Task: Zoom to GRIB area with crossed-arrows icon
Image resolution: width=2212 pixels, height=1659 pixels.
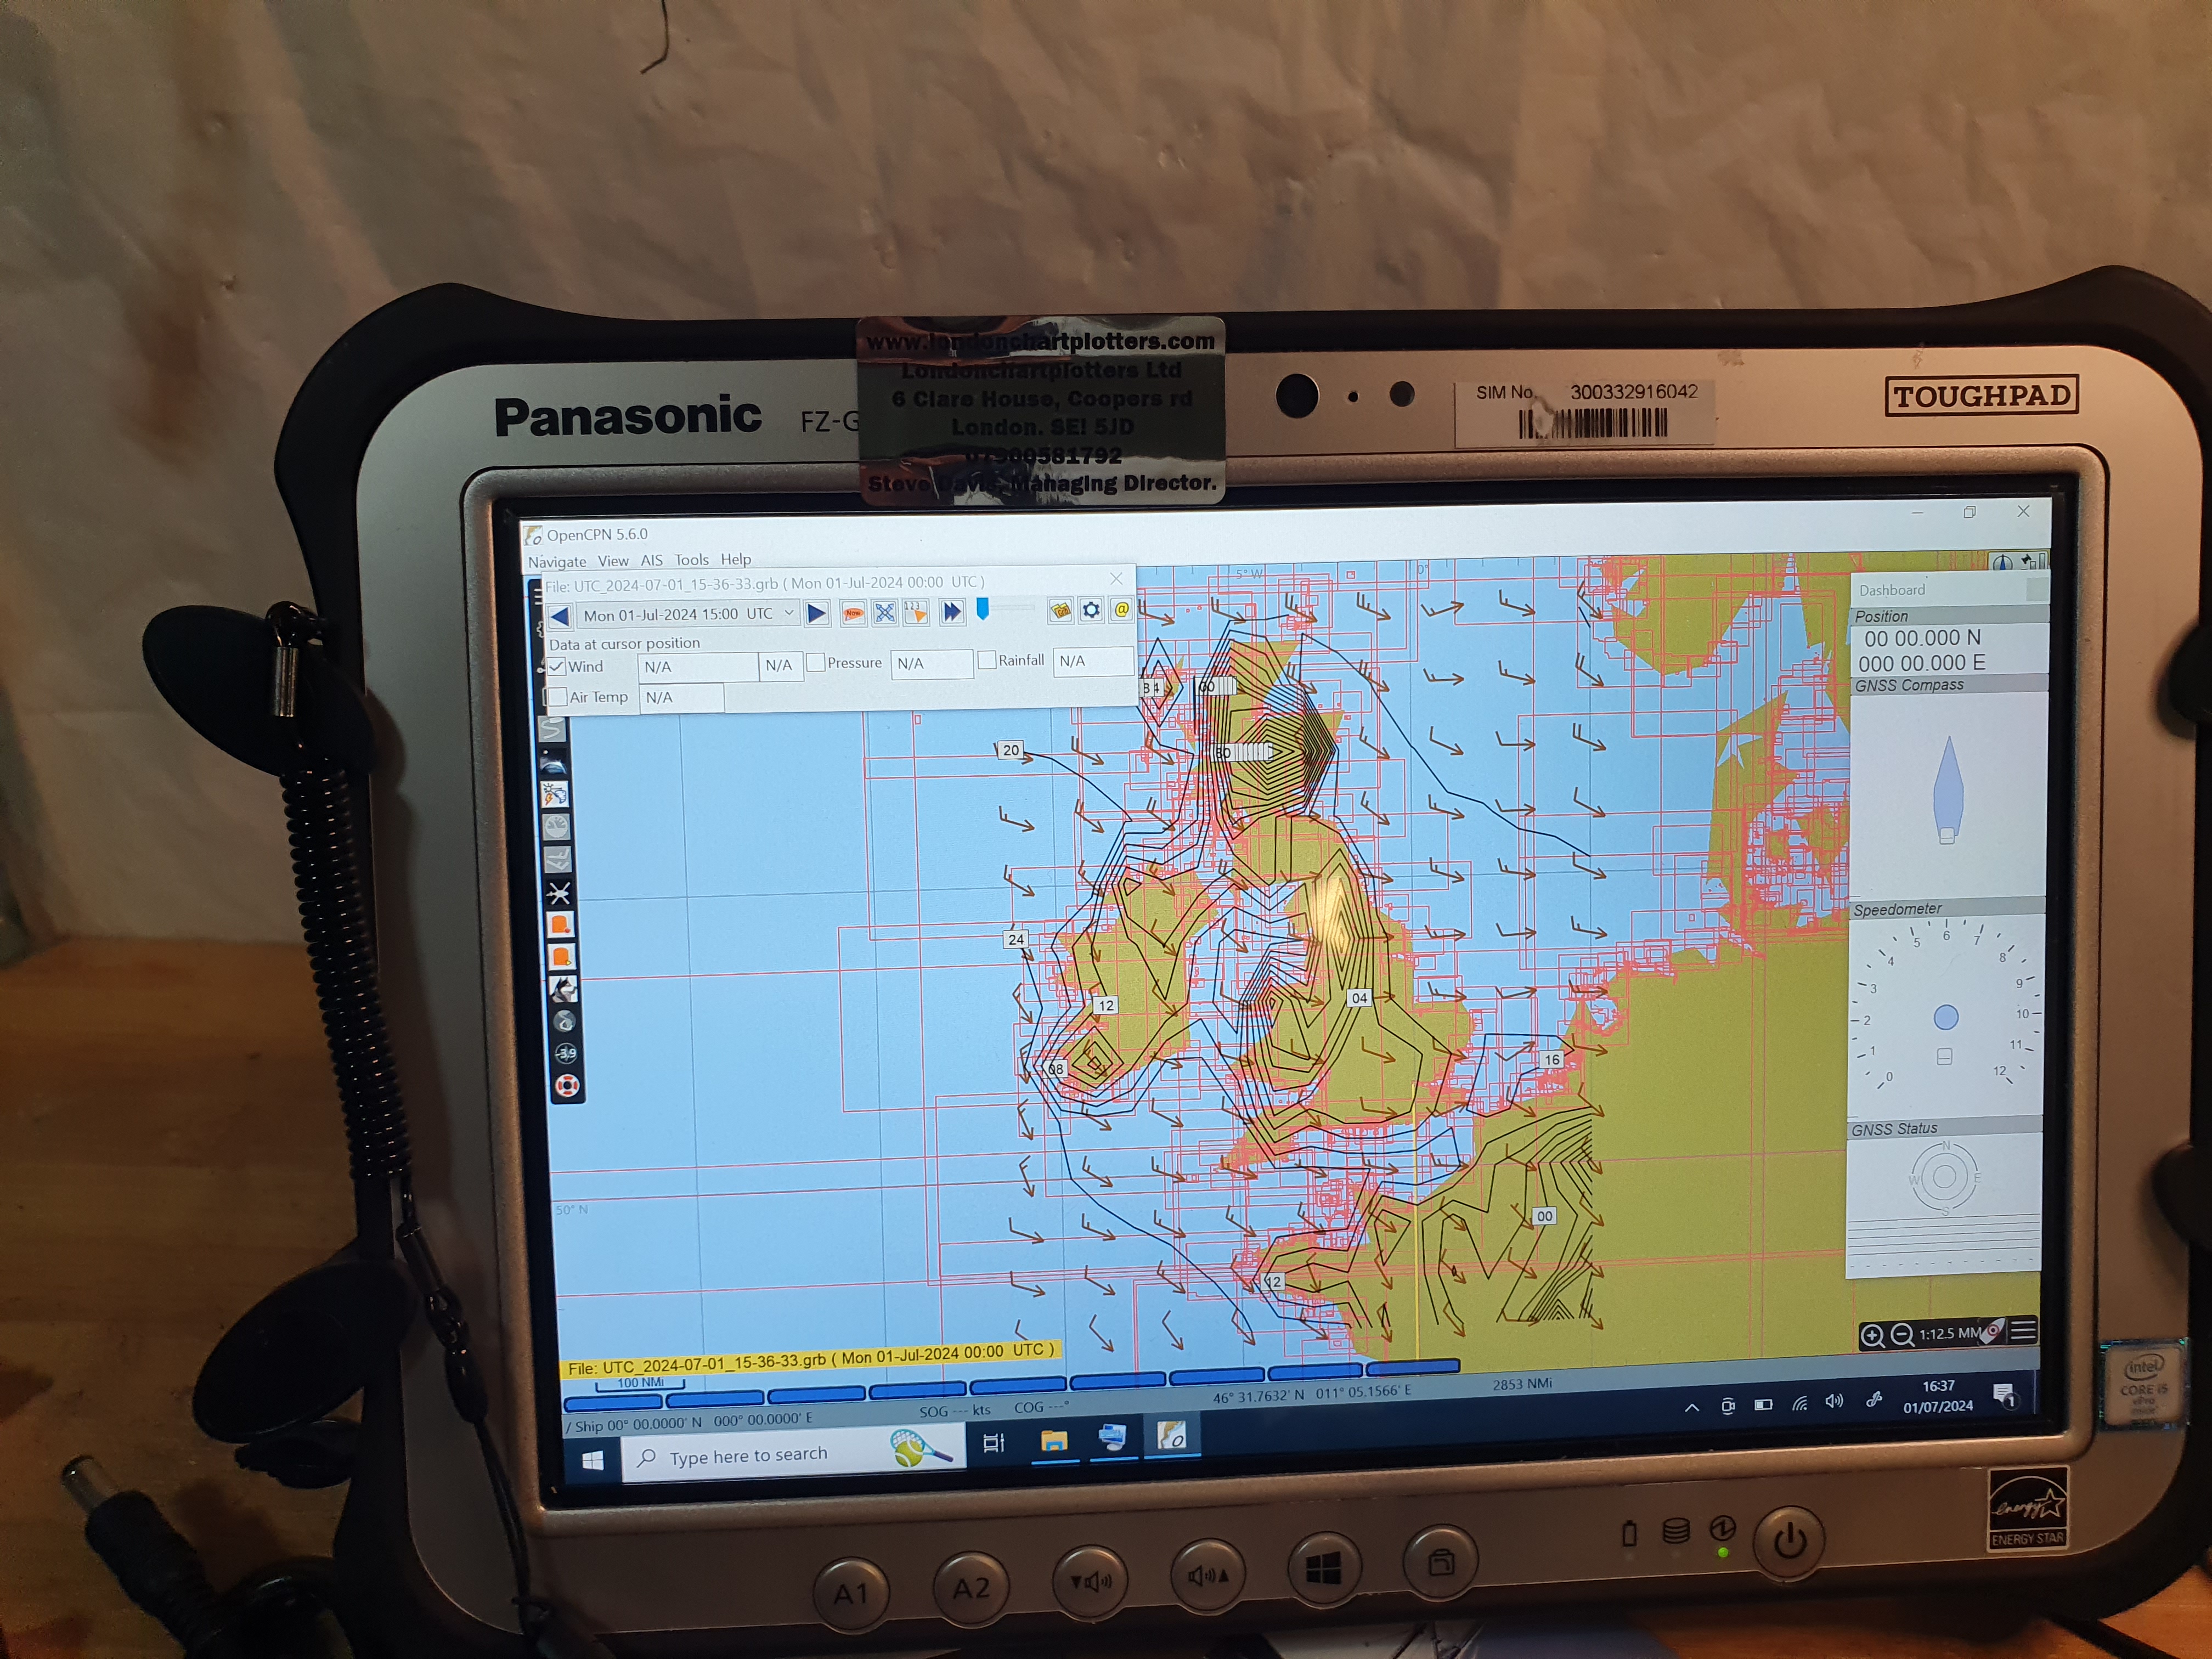Action: 885,612
